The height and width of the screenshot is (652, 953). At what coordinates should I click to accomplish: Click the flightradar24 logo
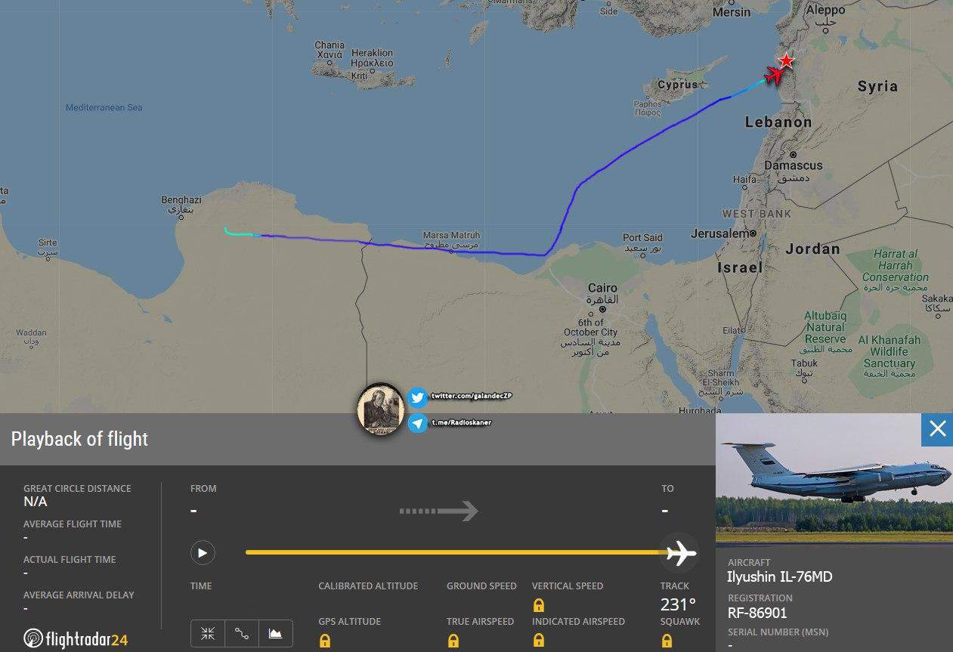click(76, 639)
